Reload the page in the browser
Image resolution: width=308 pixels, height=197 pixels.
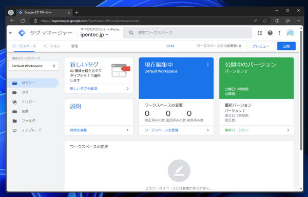(23, 21)
